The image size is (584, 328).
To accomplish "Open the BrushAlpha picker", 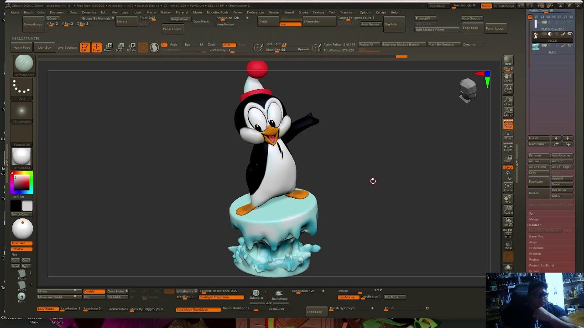I will [21, 113].
